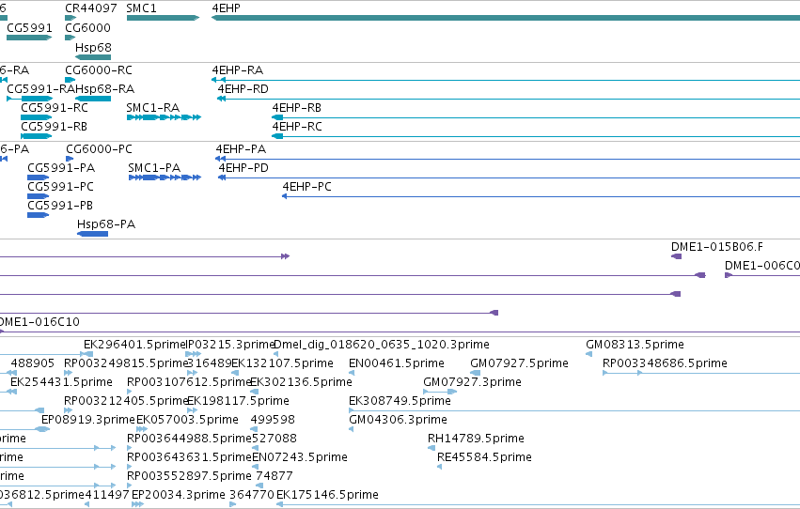Select EST EK132107.5prime
This screenshot has height=509, width=800.
235,373
